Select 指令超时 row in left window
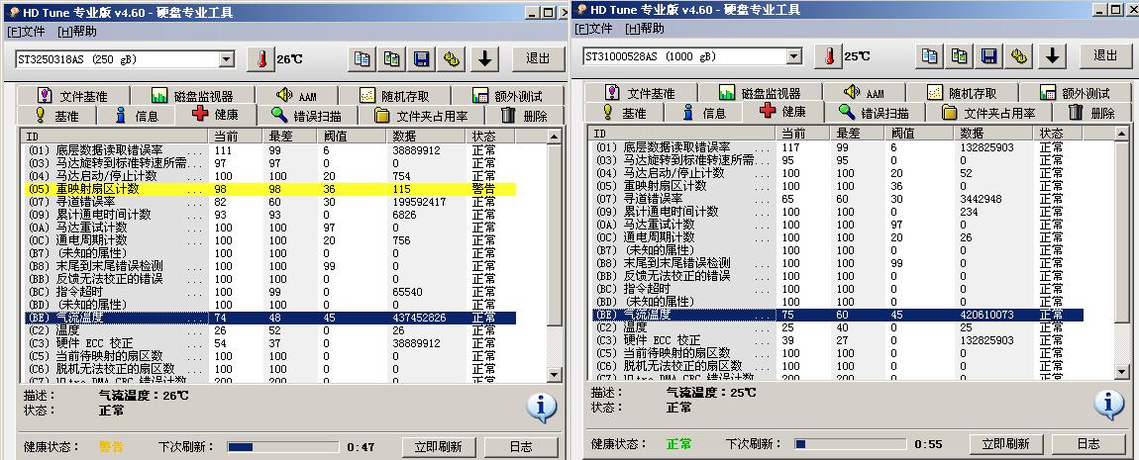 (x=268, y=292)
